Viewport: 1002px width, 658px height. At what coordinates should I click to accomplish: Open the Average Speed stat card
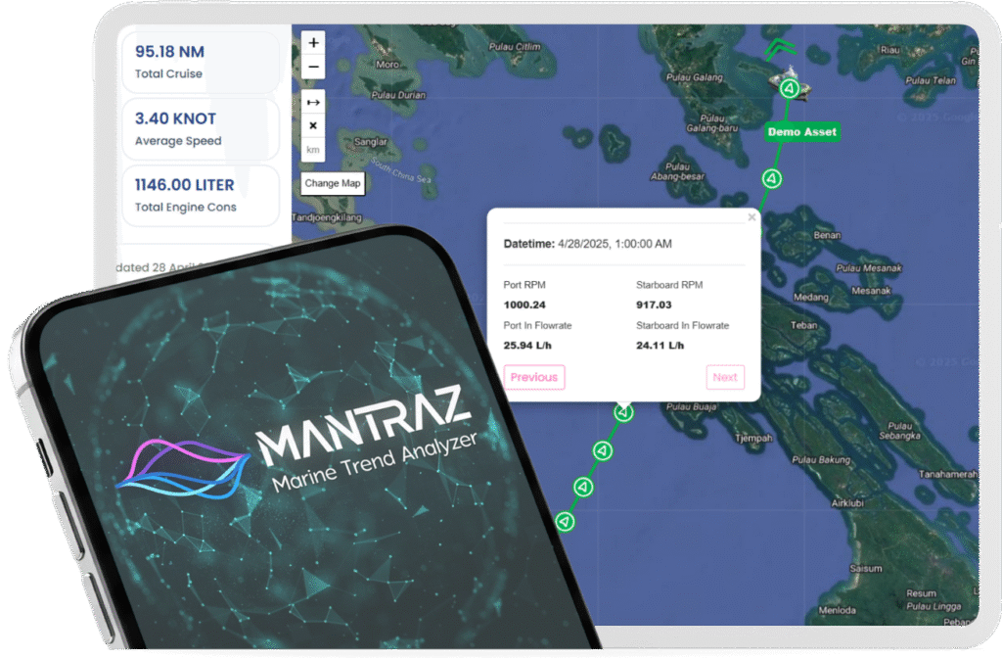coord(199,128)
